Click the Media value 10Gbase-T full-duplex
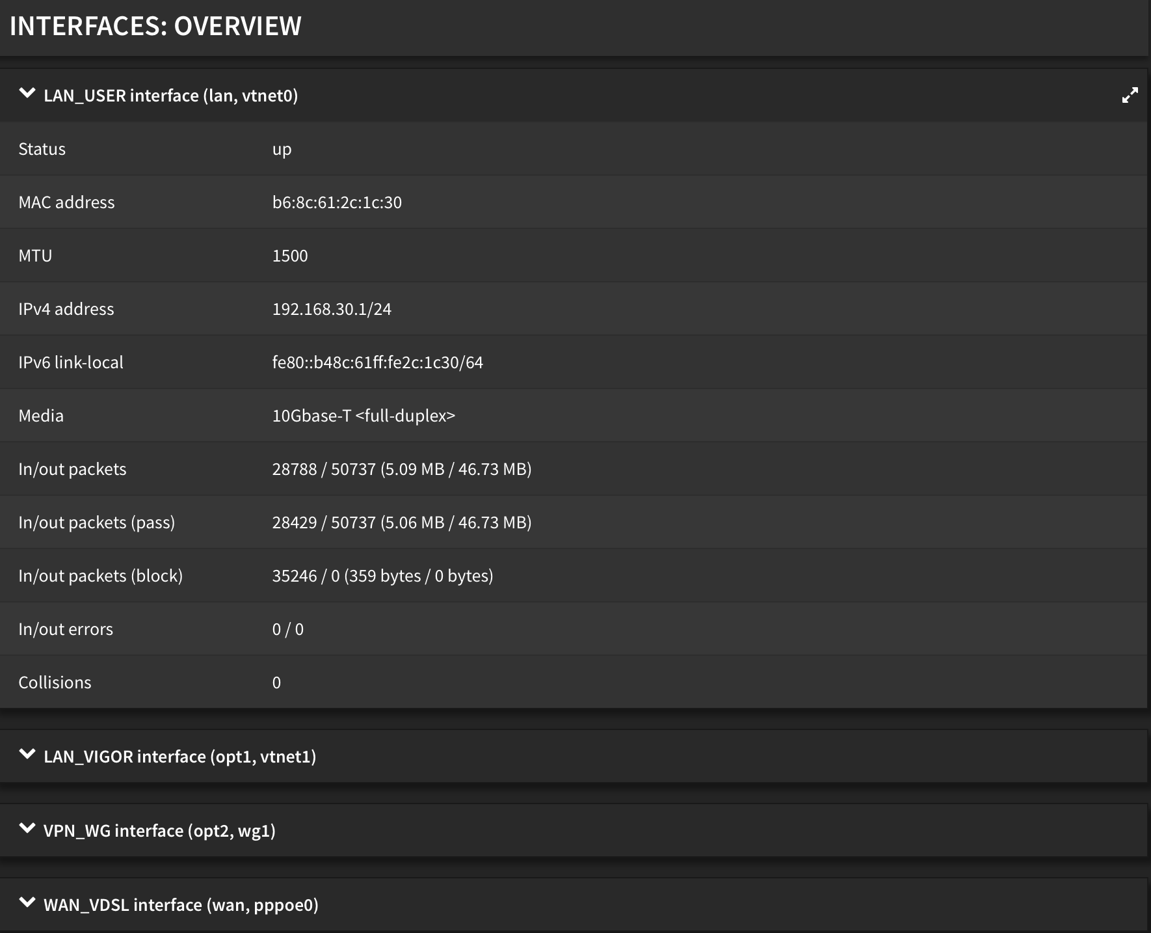This screenshot has width=1151, height=933. [x=363, y=415]
